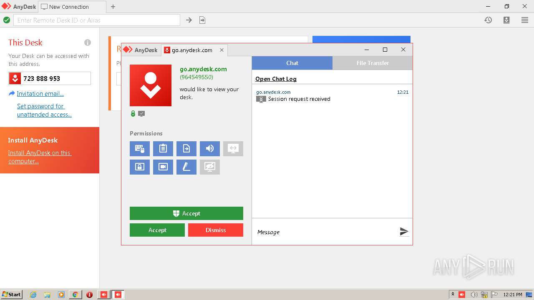Click the taskbar clock showing 12:21 PM
534x300 pixels.
tap(513, 295)
